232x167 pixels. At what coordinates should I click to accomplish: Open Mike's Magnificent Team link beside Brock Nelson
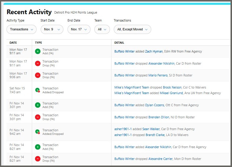tap(131, 88)
